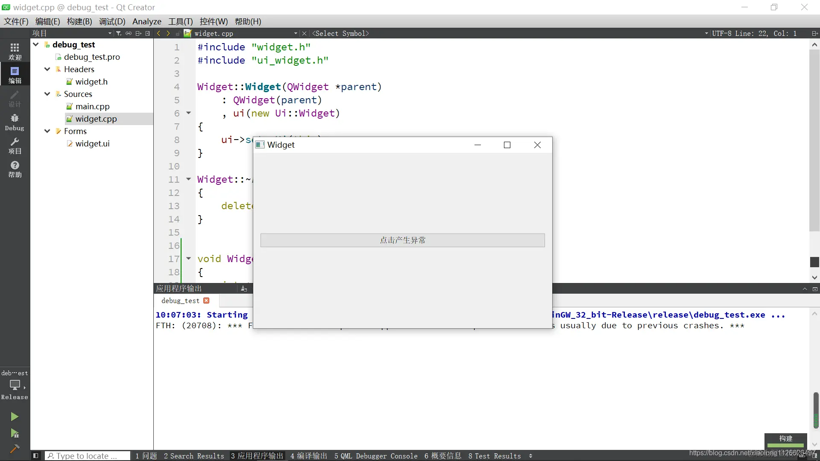Toggle the left sidebar visibility button
The height and width of the screenshot is (461, 820).
tap(36, 456)
